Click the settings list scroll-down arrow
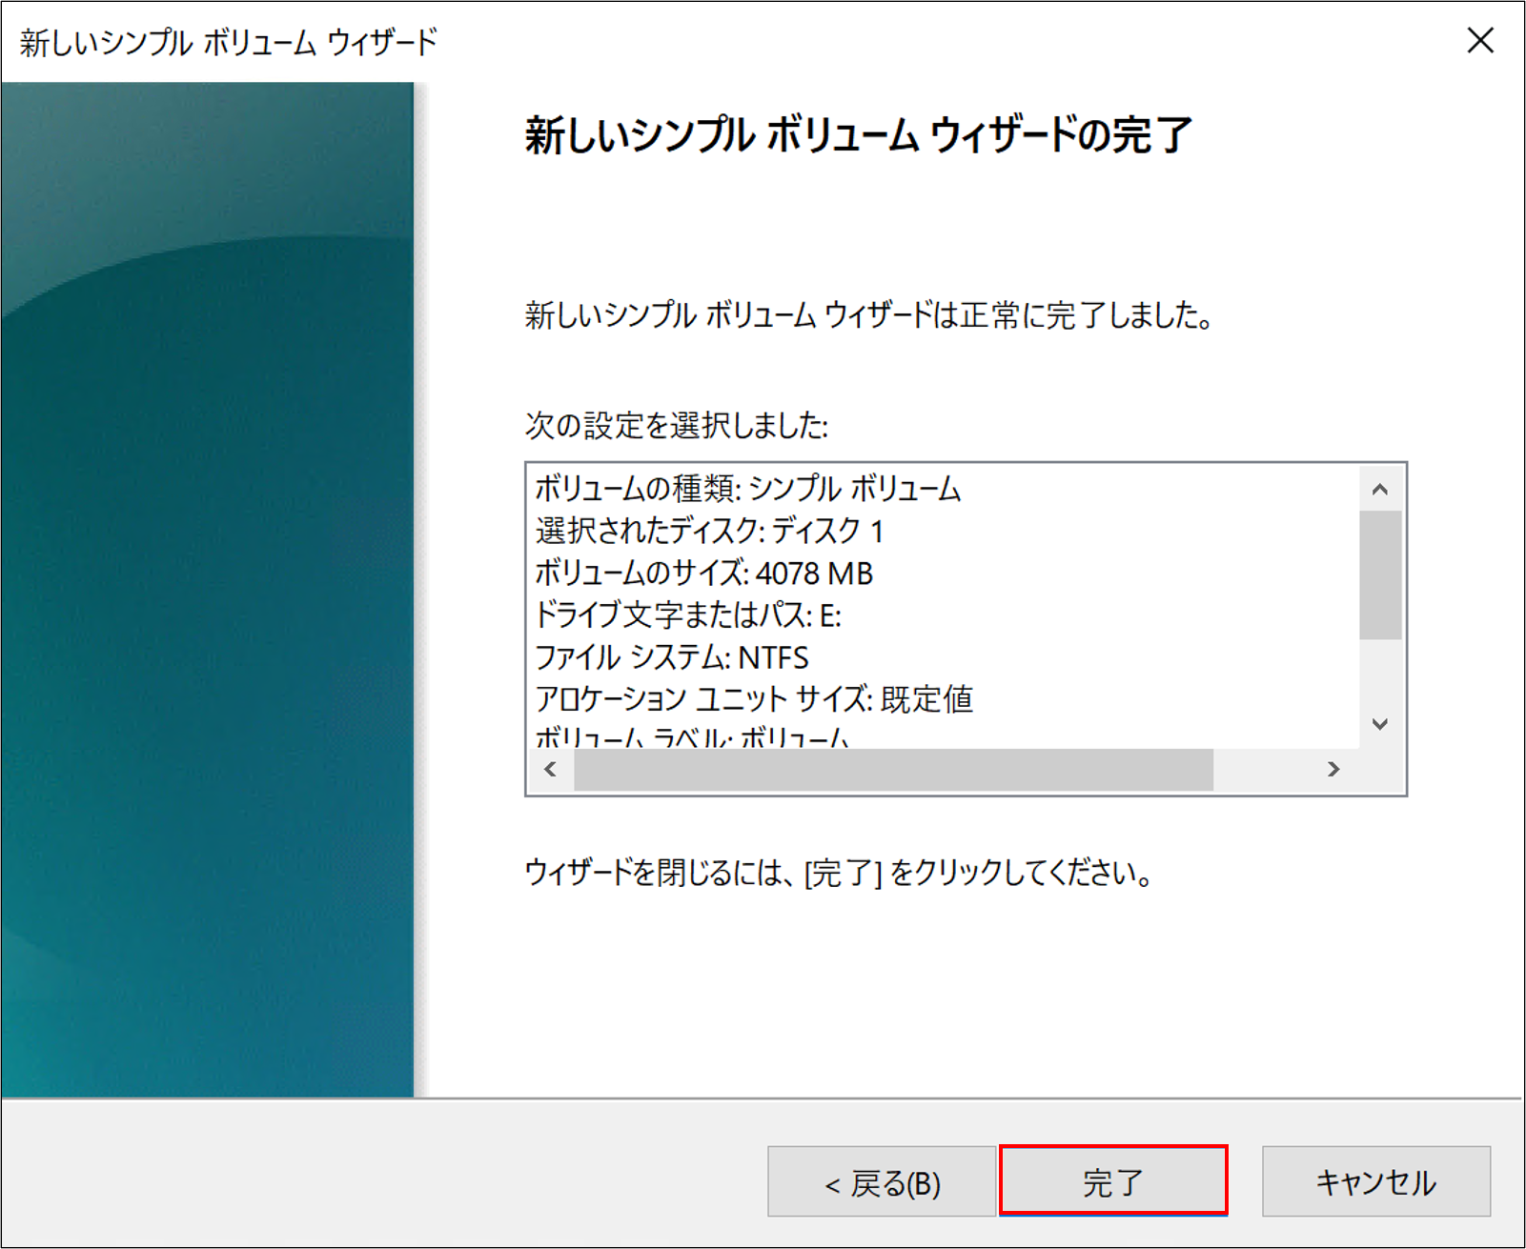 pyautogui.click(x=1379, y=724)
